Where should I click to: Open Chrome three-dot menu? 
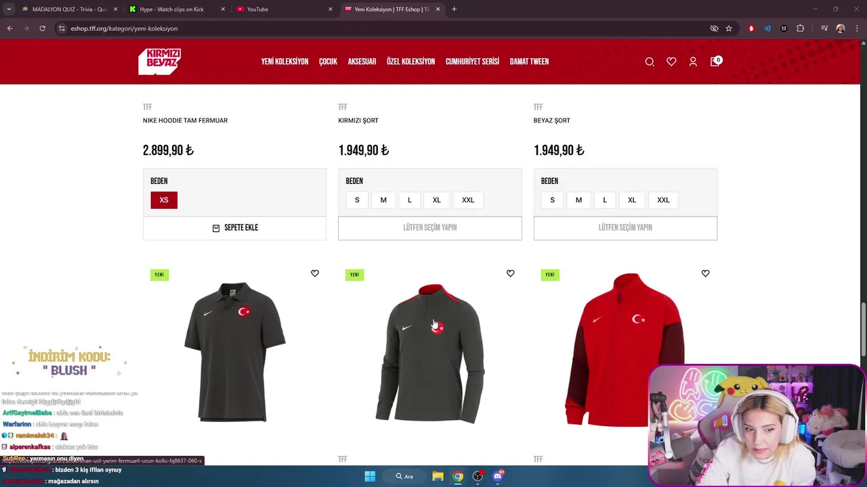(x=858, y=28)
